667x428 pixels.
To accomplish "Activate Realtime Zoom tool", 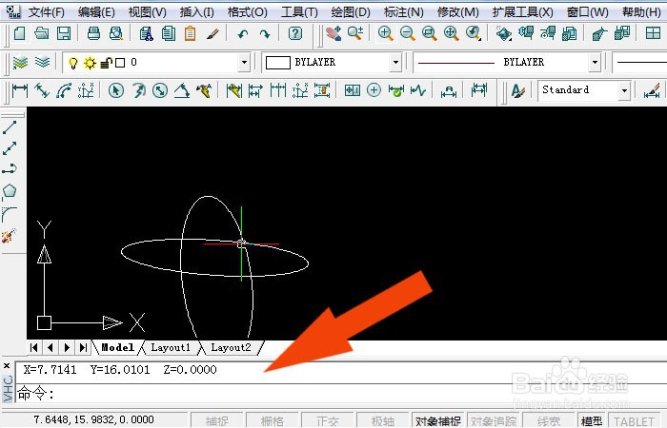I will click(x=355, y=33).
